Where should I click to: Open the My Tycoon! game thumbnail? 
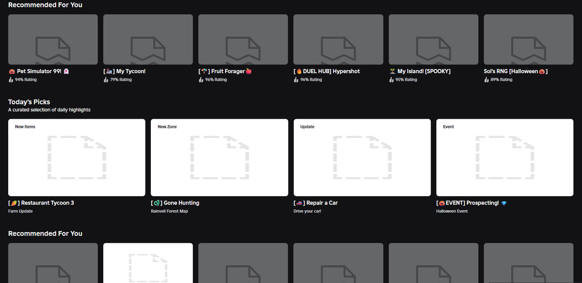(x=148, y=39)
